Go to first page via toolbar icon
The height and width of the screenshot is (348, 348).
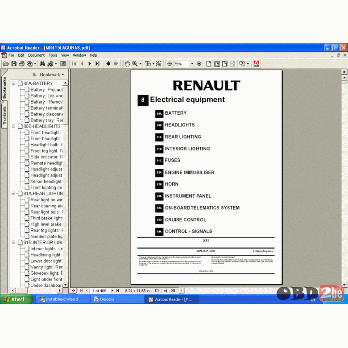pyautogui.click(x=74, y=64)
